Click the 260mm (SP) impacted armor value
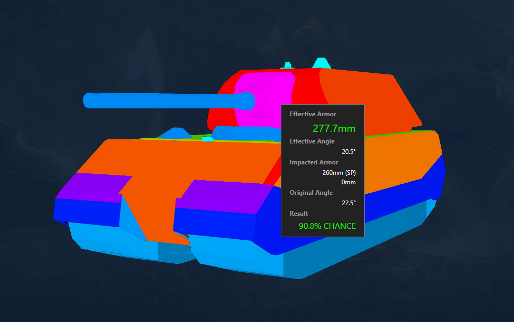514x322 pixels. (338, 172)
